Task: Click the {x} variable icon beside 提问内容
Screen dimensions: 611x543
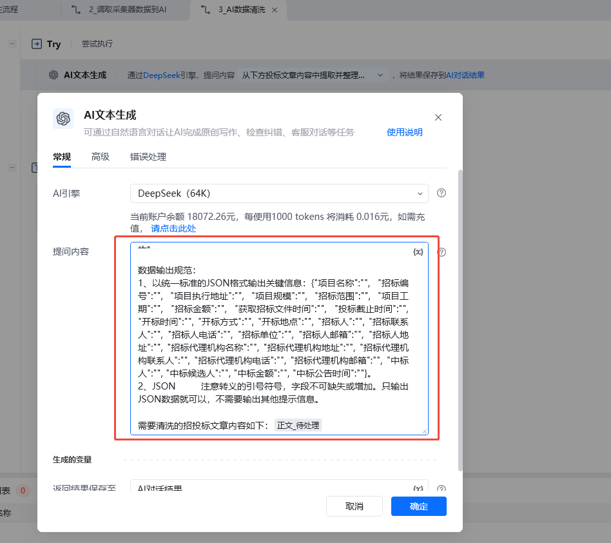Action: [x=418, y=252]
